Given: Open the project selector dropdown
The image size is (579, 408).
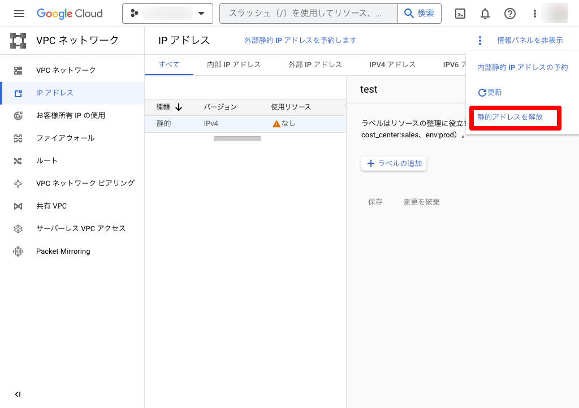Looking at the screenshot, I should (167, 14).
